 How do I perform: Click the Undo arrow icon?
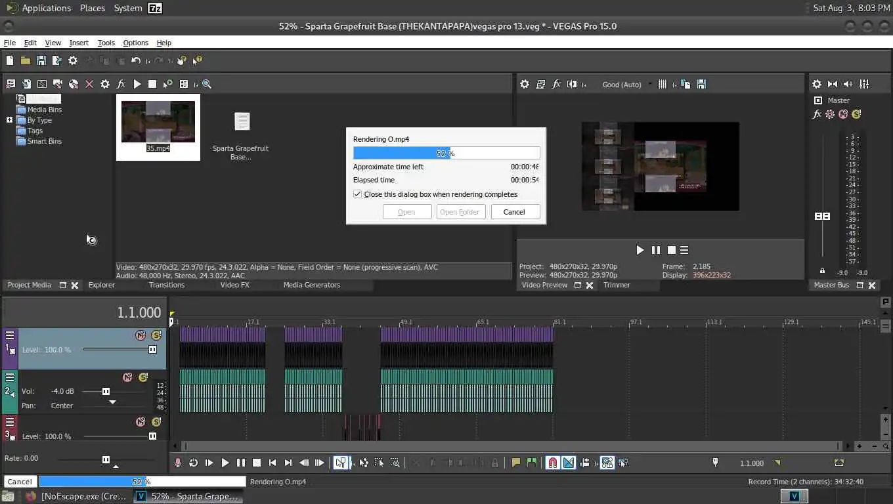pos(136,60)
